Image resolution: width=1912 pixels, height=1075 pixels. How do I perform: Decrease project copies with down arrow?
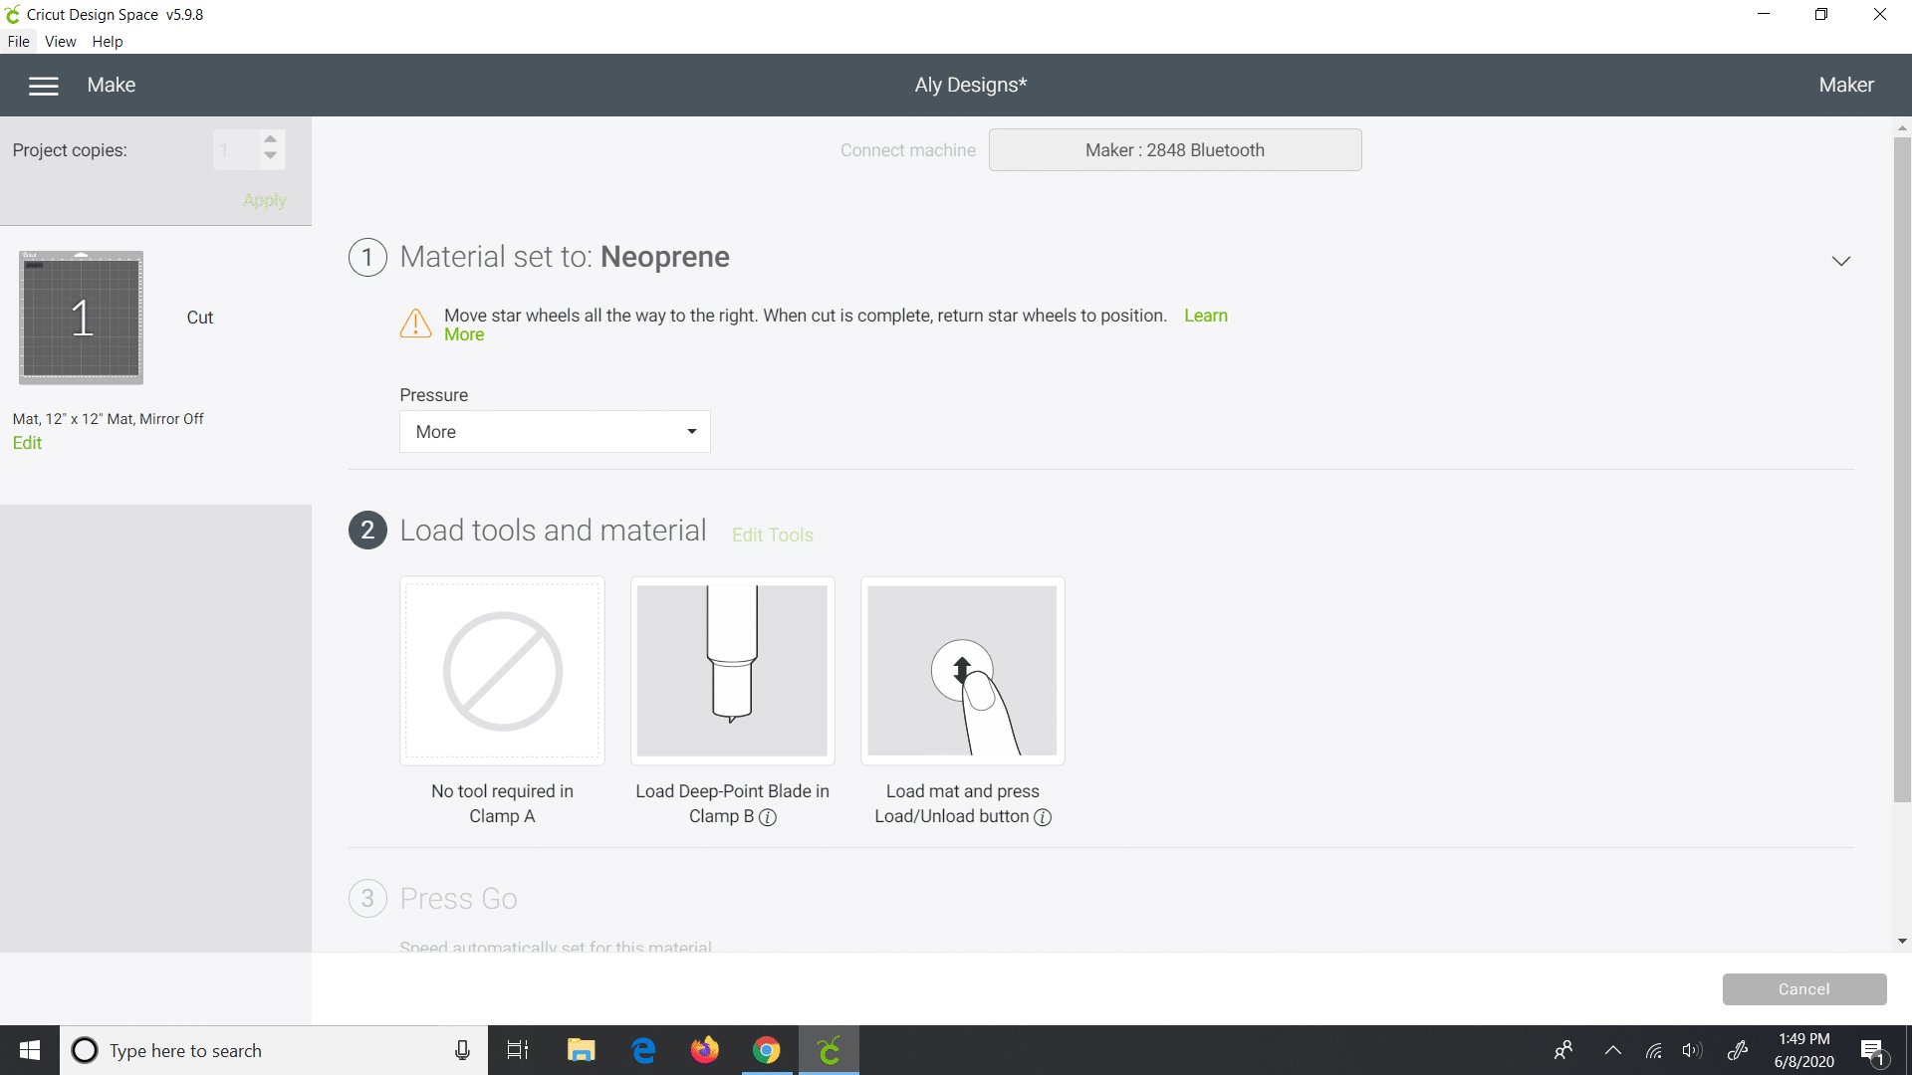pos(270,157)
